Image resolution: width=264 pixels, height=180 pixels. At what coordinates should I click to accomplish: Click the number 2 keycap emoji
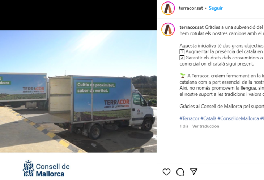click(x=182, y=58)
